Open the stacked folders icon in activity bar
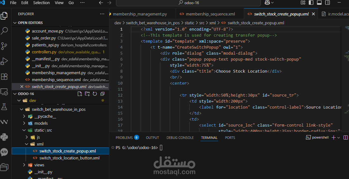The height and width of the screenshot is (179, 349). coord(4,167)
